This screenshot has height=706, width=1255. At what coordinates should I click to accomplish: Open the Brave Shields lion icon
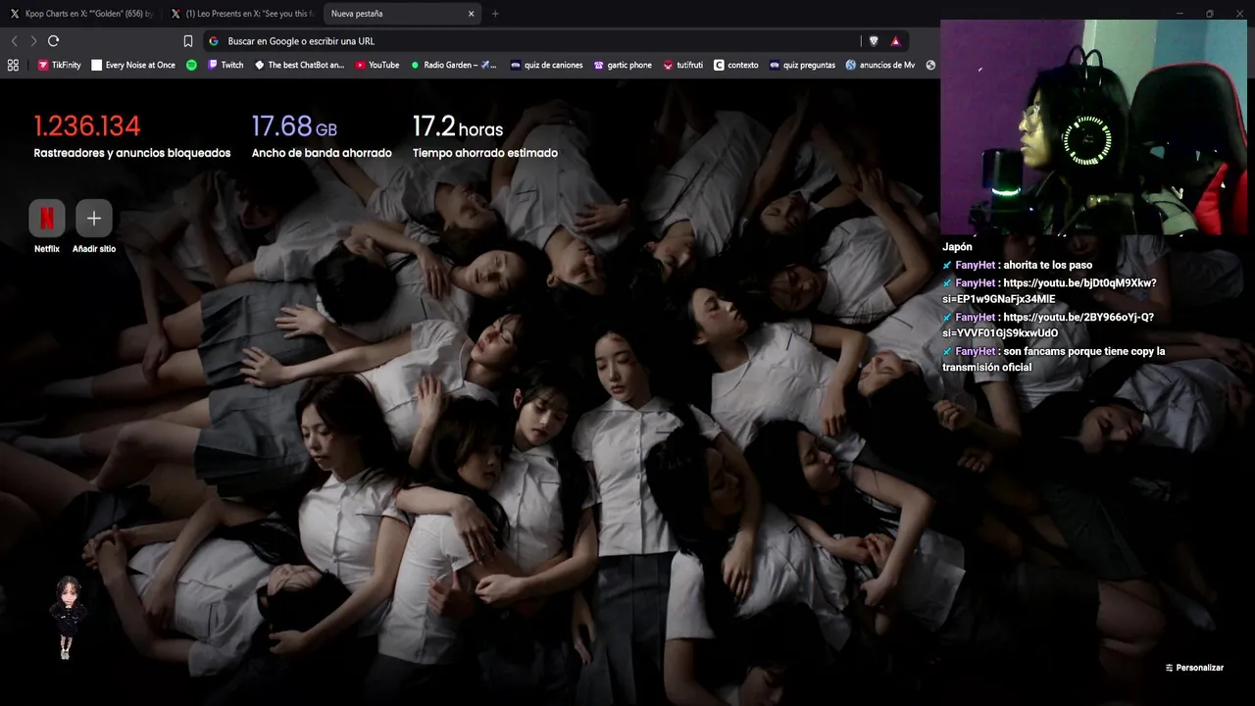coord(874,41)
